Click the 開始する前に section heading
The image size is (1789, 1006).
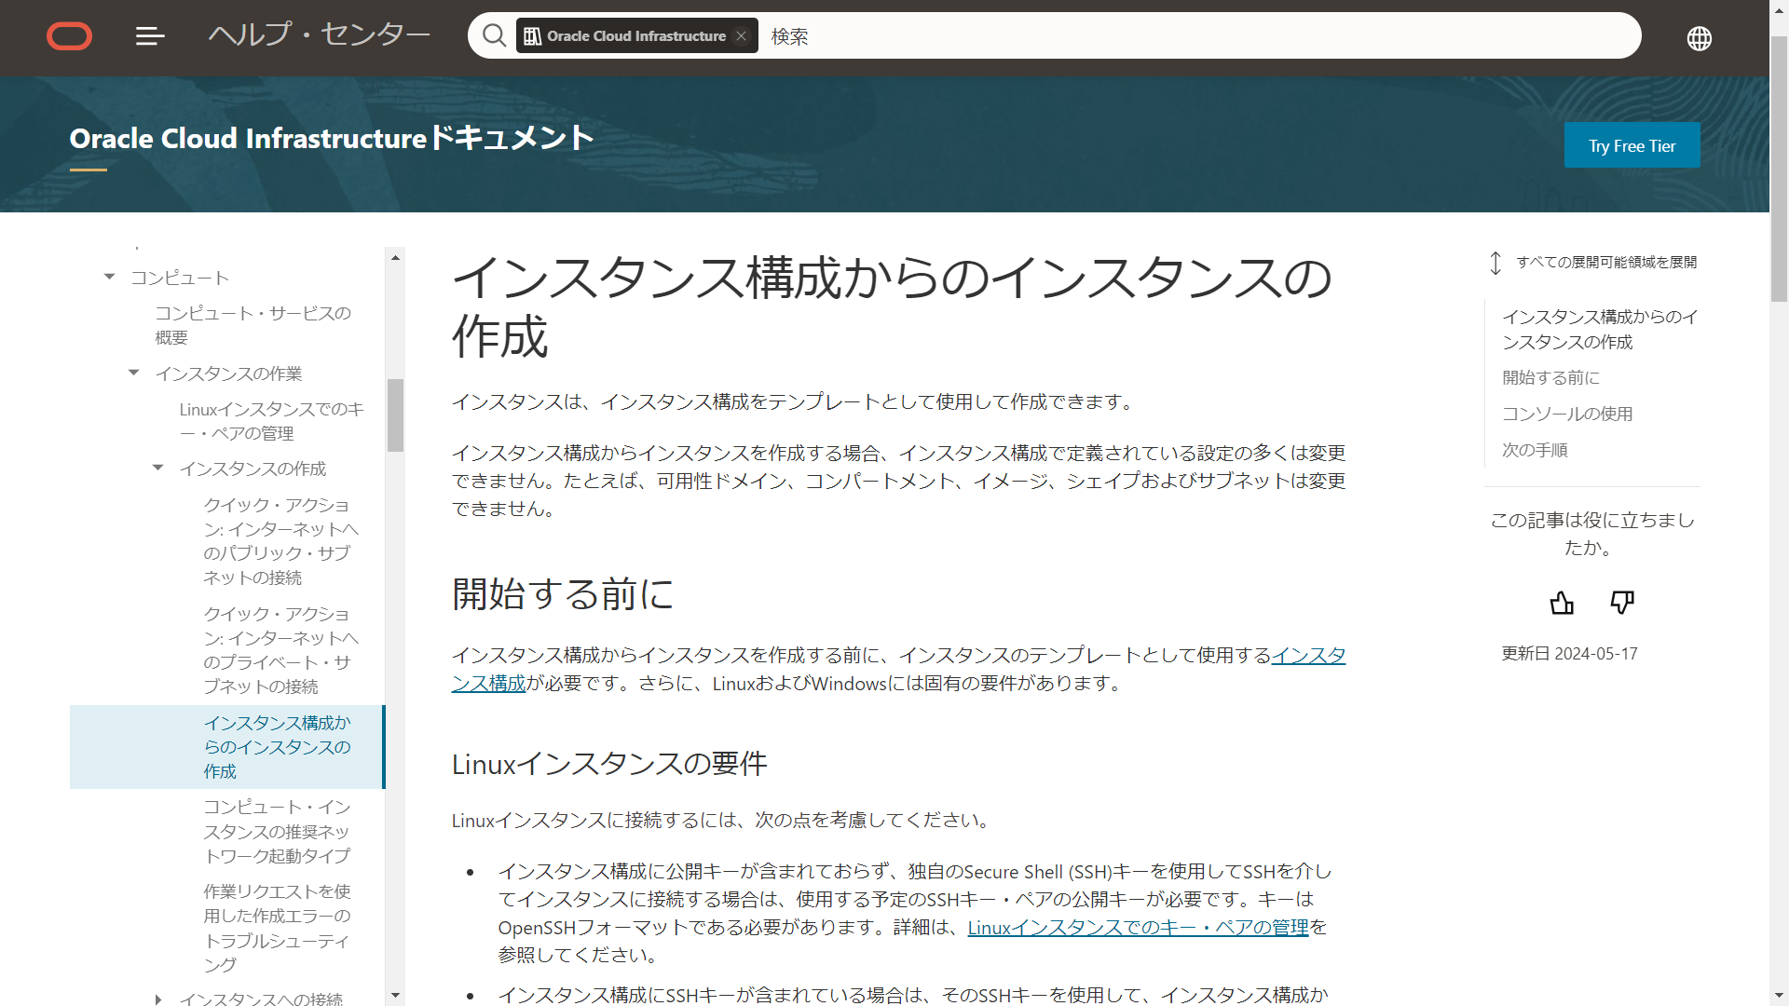click(563, 594)
